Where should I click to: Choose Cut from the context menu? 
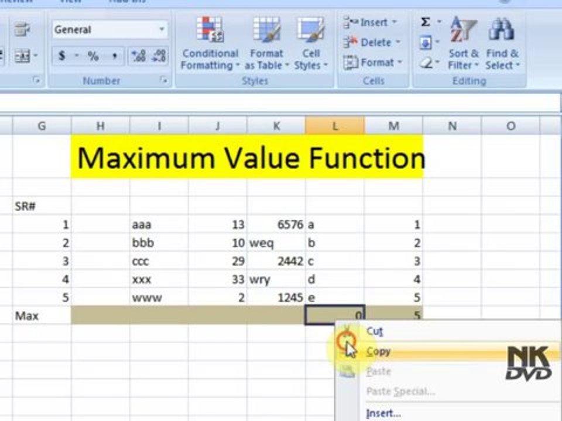tap(447, 331)
